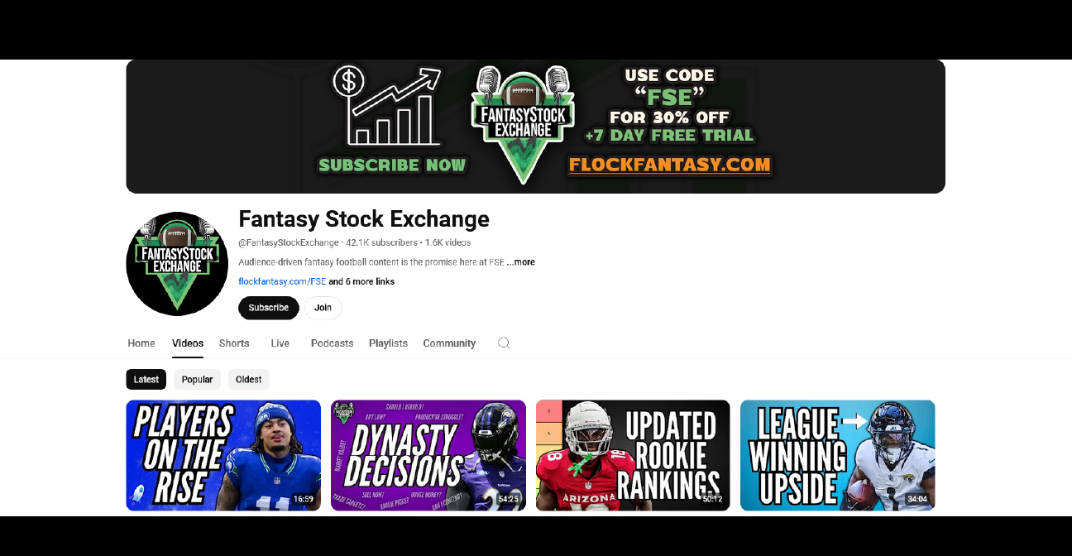The image size is (1072, 556).
Task: Click the stock chart graphic in banner
Action: [387, 106]
